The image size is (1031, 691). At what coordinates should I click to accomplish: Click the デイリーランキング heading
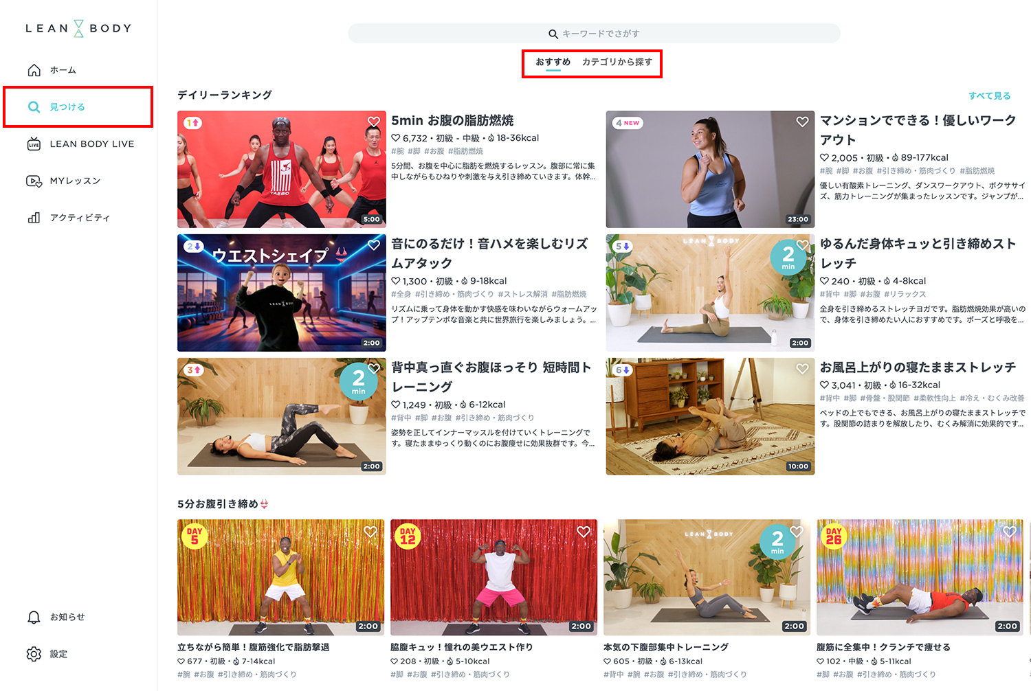225,95
